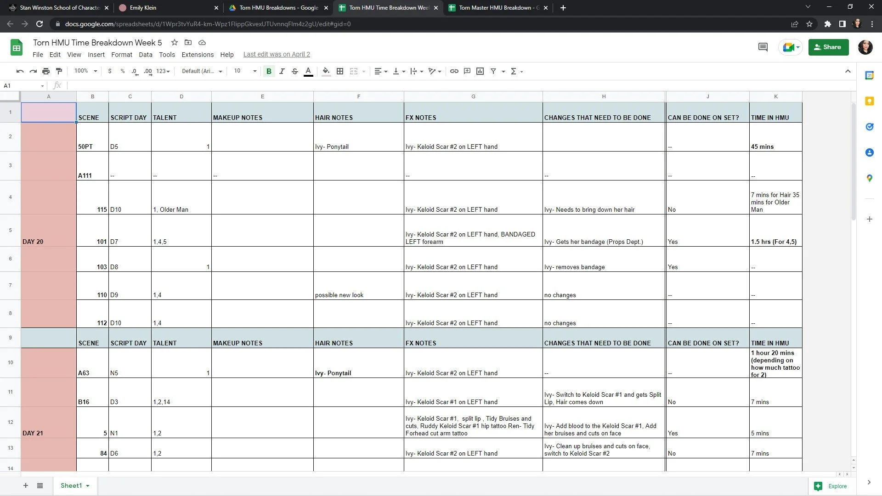Open the fill color picker

coord(326,71)
